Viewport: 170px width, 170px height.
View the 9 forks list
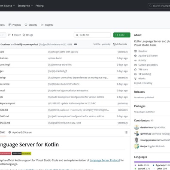click(x=142, y=79)
